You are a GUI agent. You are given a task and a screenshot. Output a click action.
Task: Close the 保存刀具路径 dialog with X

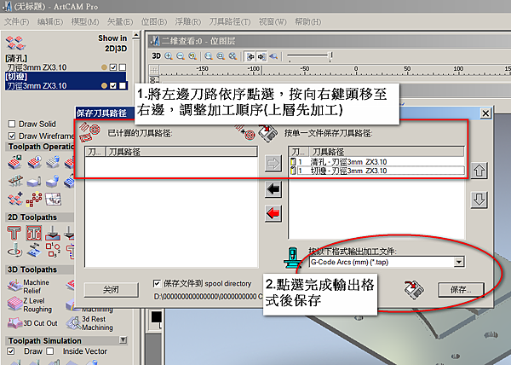click(x=485, y=113)
